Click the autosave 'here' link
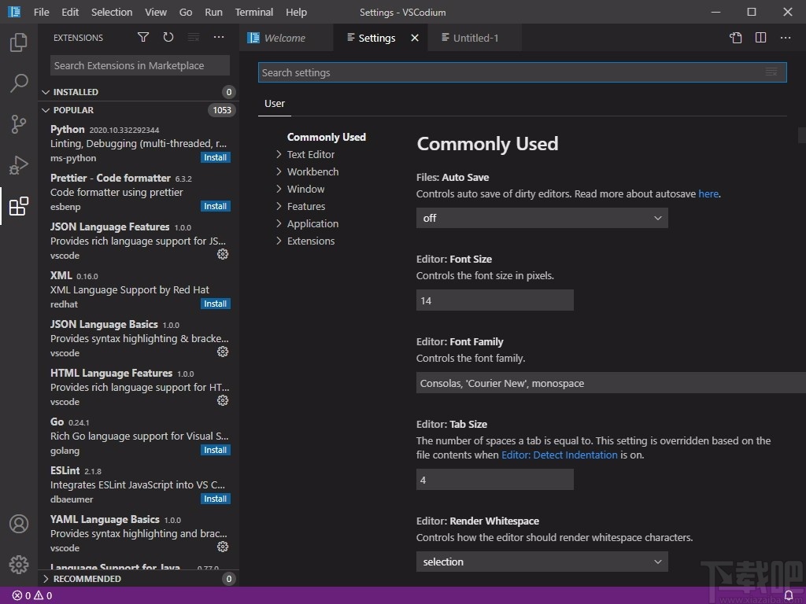Viewport: 806px width, 604px height. pos(708,193)
